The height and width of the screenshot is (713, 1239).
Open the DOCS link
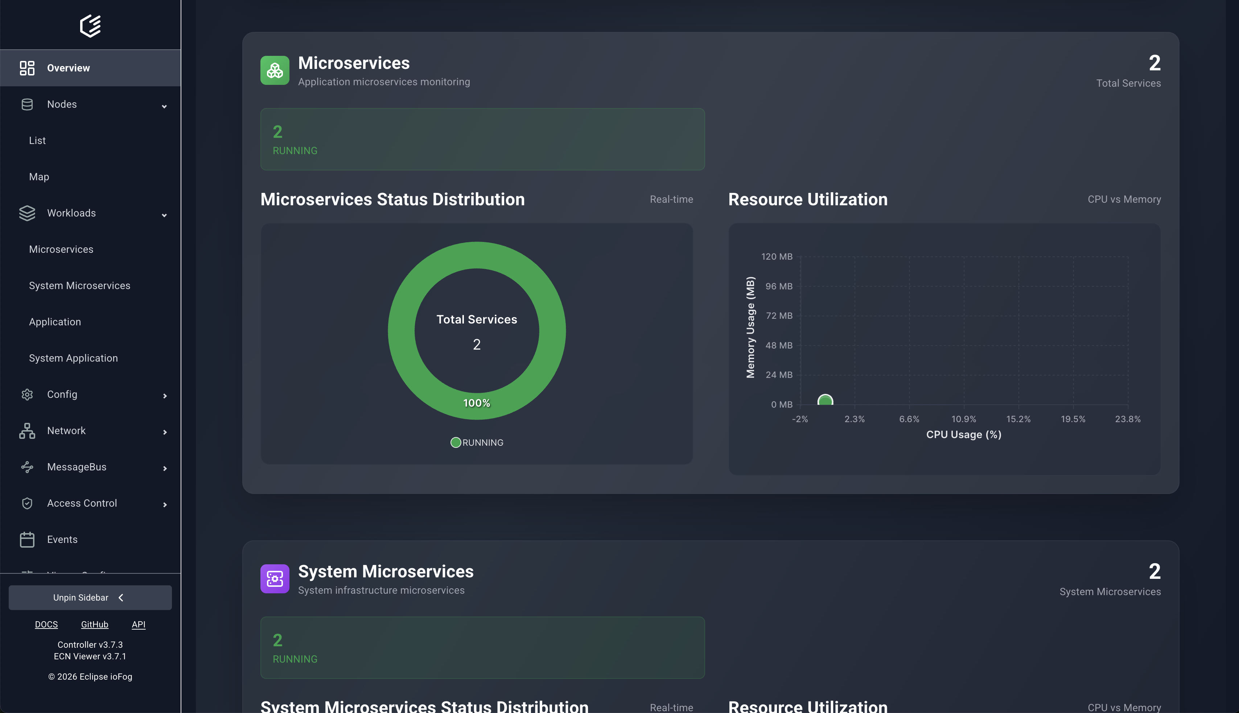tap(46, 625)
